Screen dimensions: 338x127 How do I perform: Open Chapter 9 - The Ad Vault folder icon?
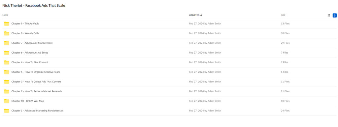click(x=7, y=24)
